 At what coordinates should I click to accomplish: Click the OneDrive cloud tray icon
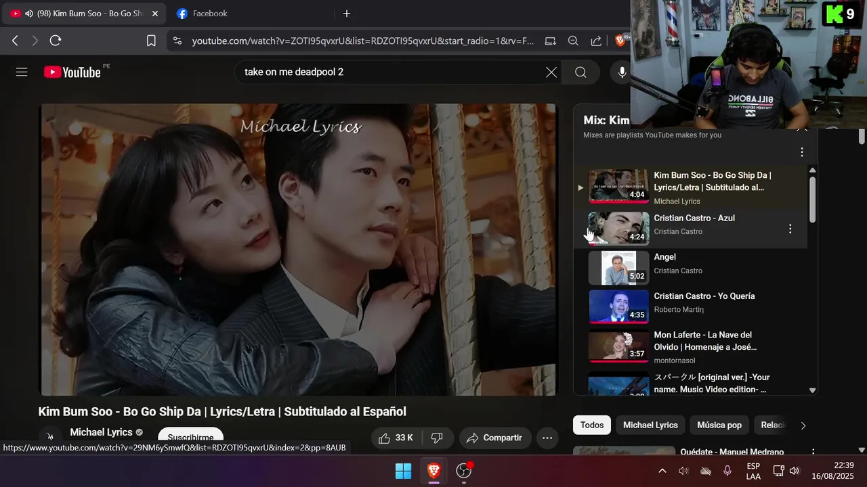point(706,471)
